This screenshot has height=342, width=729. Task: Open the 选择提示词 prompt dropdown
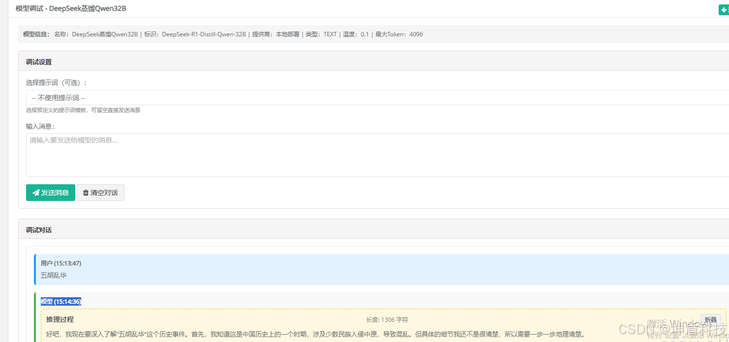click(377, 98)
